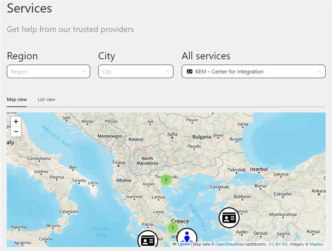Open the Region dropdown
Viewport: 332px width, 251px height.
pos(48,72)
